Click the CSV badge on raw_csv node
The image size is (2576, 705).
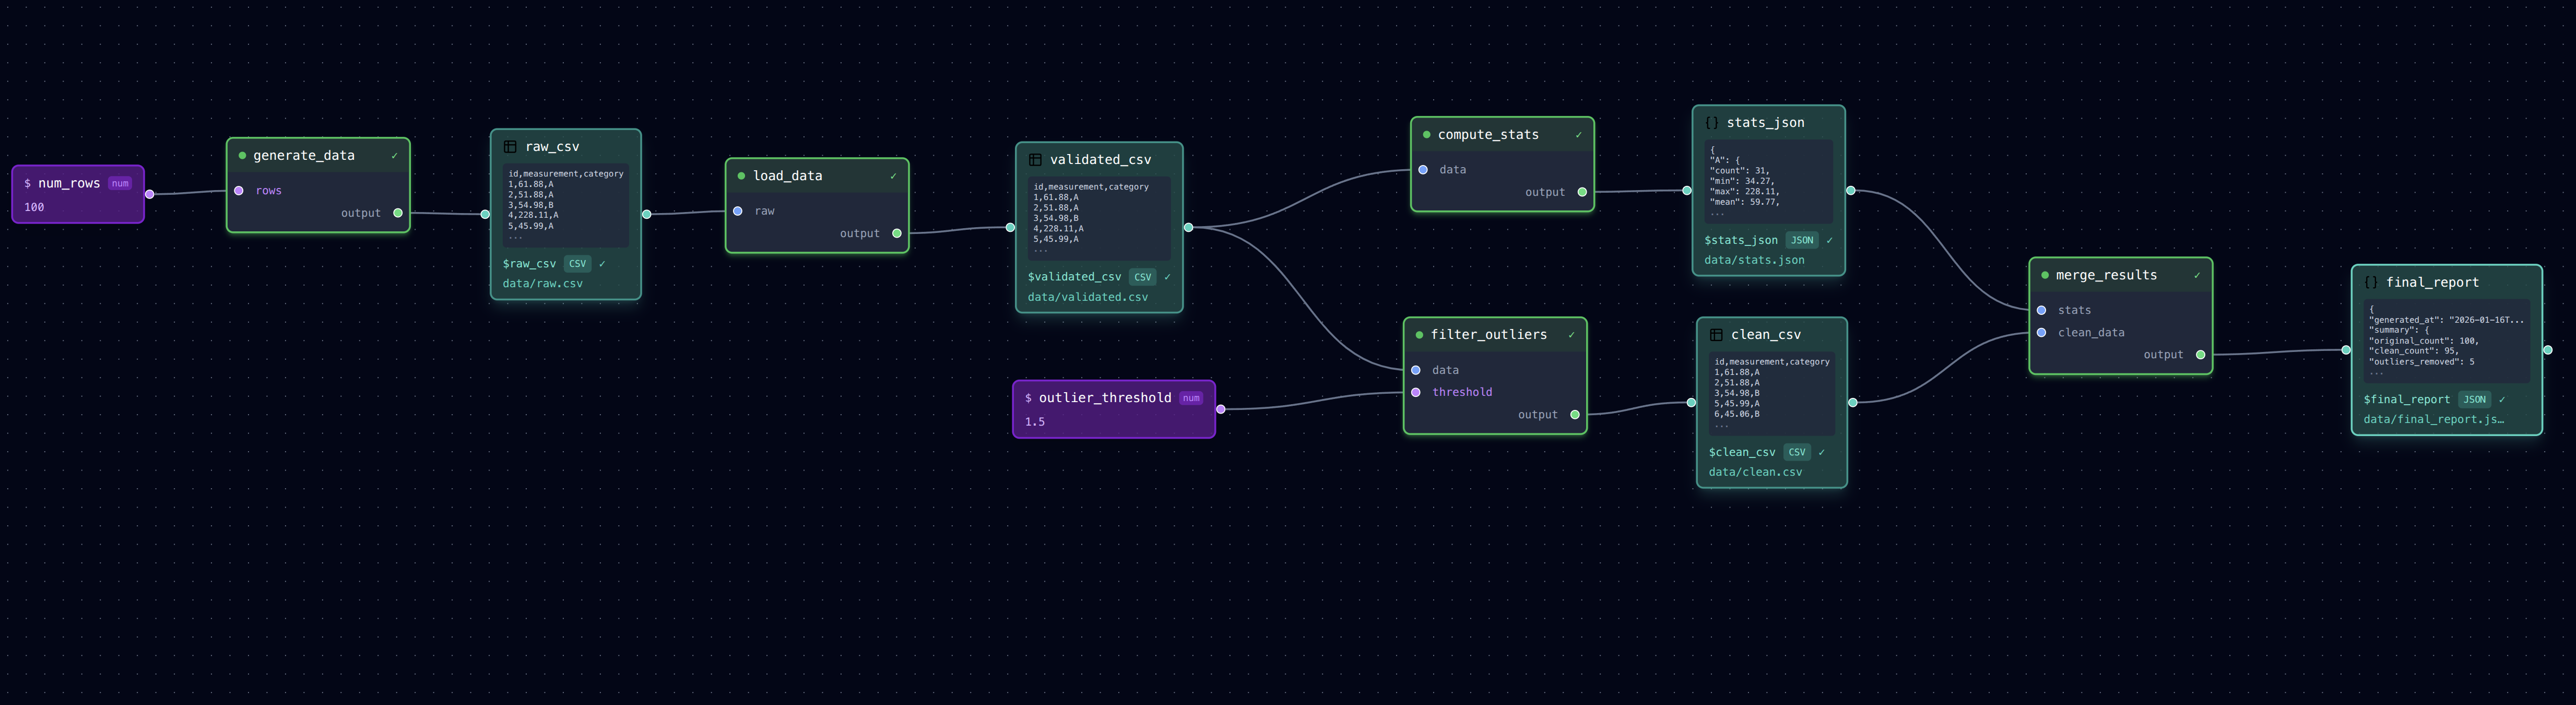pyautogui.click(x=577, y=264)
